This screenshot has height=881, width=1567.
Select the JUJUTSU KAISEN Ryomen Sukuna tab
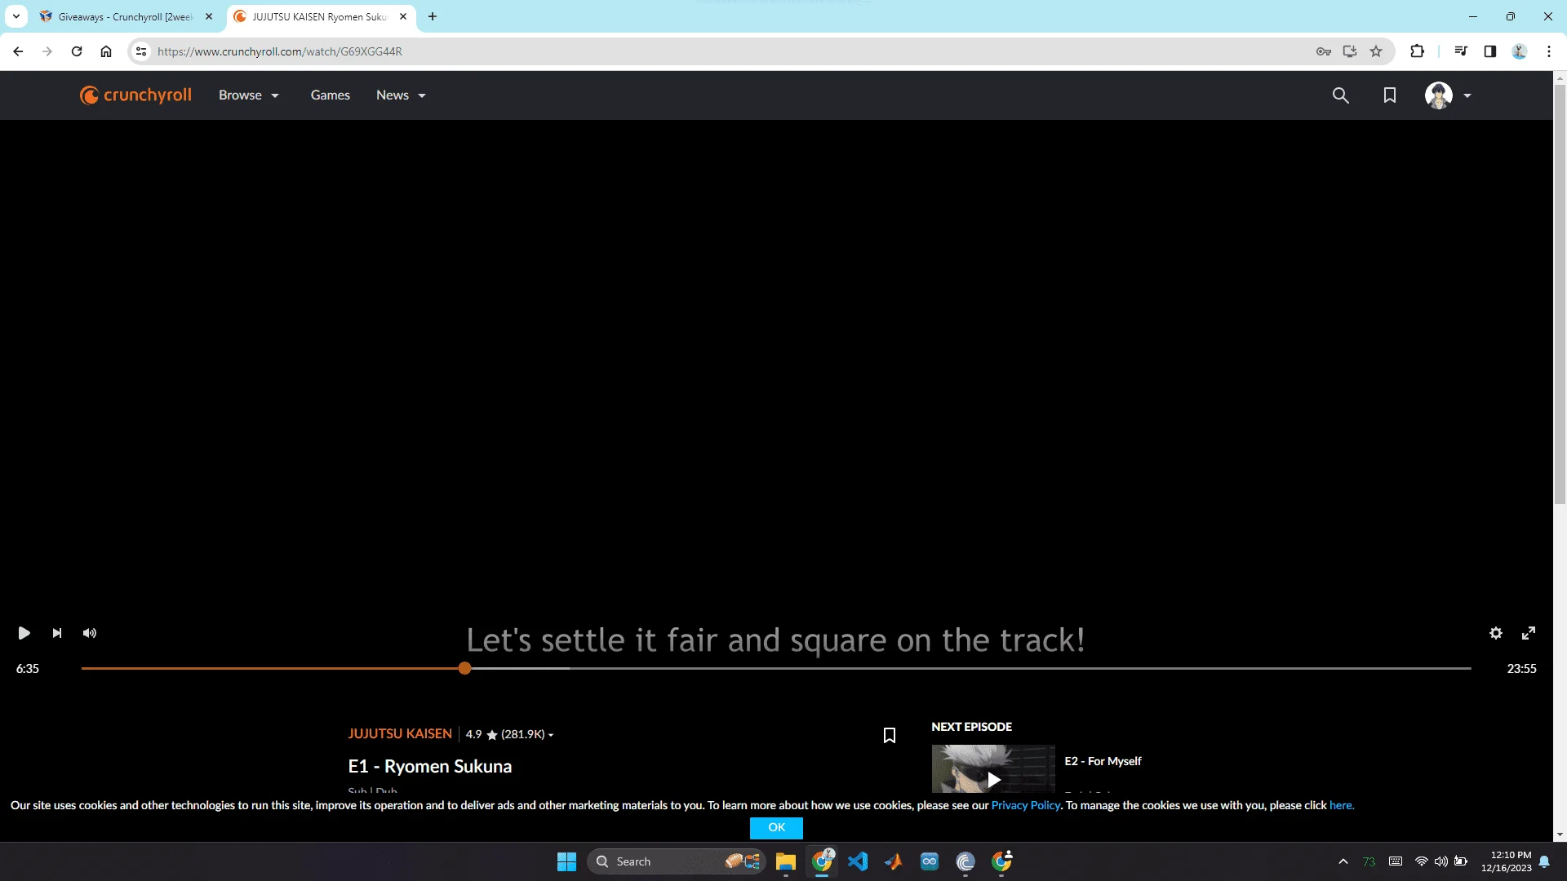coord(320,16)
